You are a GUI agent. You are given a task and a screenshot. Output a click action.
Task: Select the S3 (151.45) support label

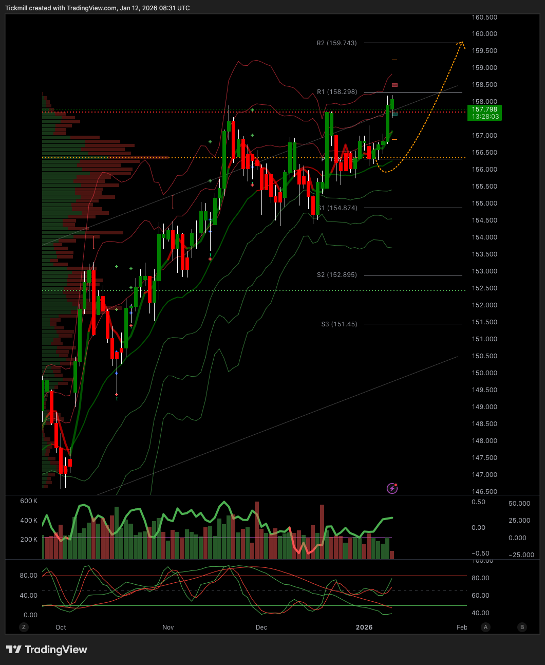(x=339, y=324)
